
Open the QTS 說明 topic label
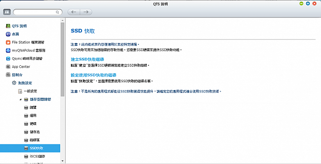pyautogui.click(x=19, y=26)
